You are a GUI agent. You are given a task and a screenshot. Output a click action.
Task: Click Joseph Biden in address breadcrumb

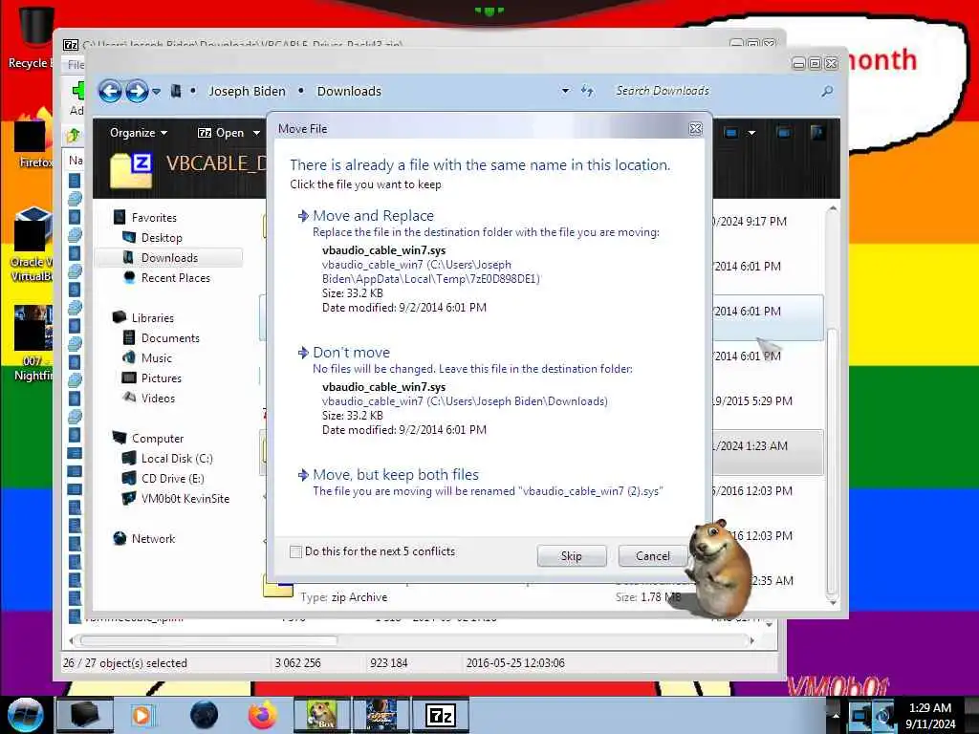coord(247,91)
